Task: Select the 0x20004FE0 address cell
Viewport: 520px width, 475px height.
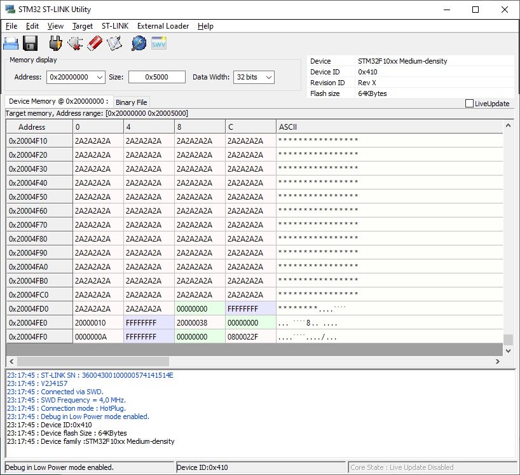Action: (x=39, y=323)
